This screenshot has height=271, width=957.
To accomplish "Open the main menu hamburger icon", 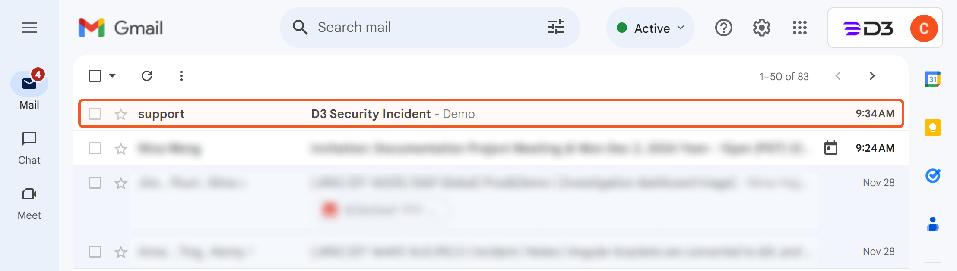I will [29, 28].
